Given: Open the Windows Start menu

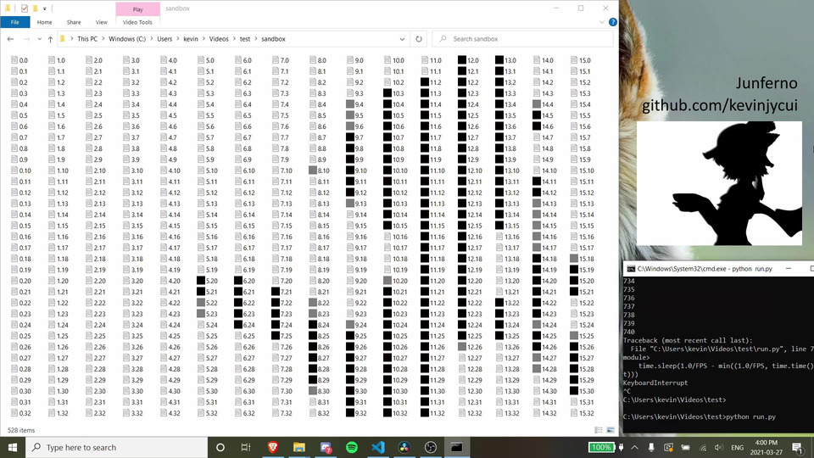Looking at the screenshot, I should point(13,447).
